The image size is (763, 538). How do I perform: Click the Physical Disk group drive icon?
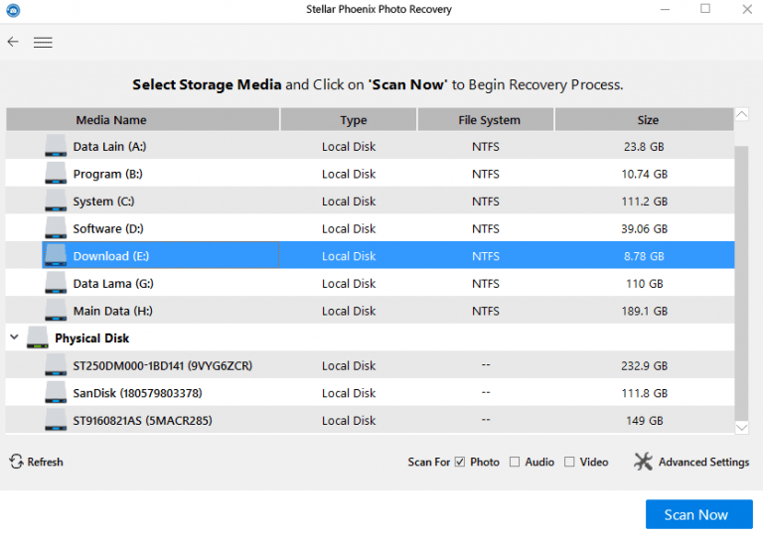pos(38,337)
